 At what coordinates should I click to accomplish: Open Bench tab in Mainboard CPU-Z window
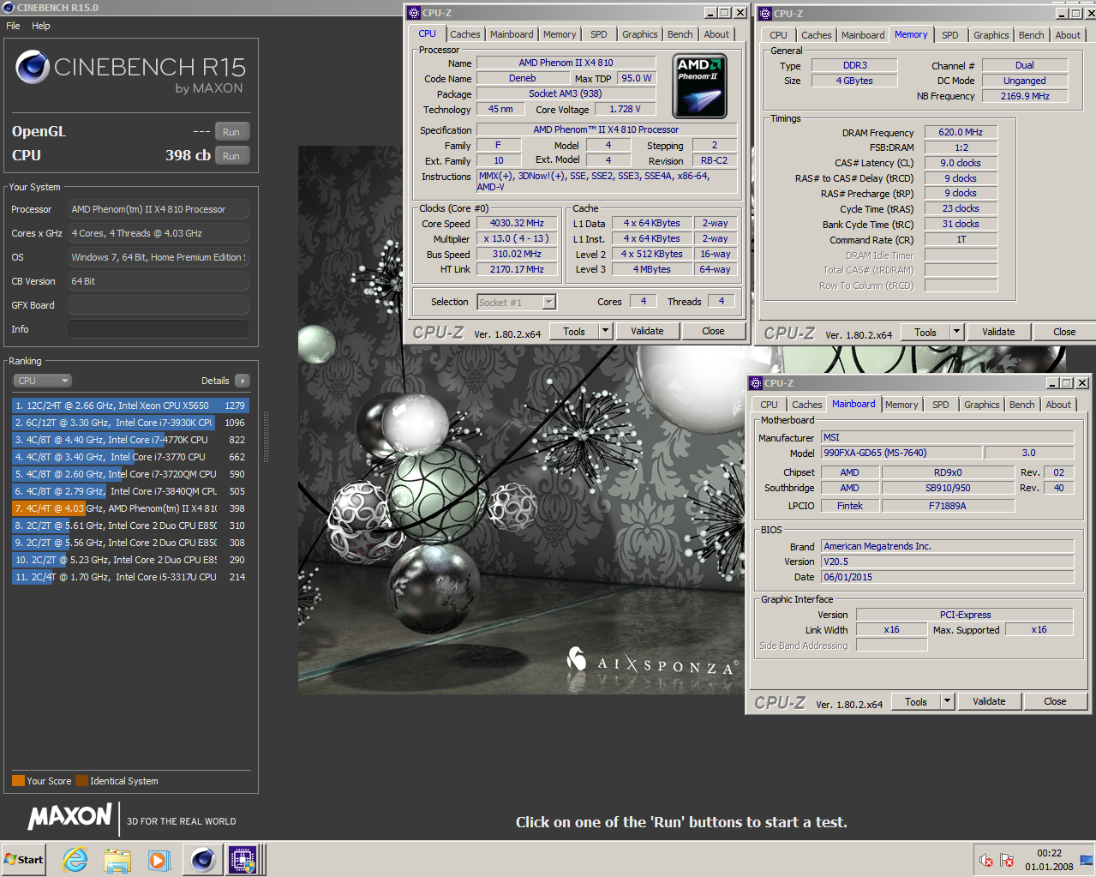click(x=1021, y=405)
